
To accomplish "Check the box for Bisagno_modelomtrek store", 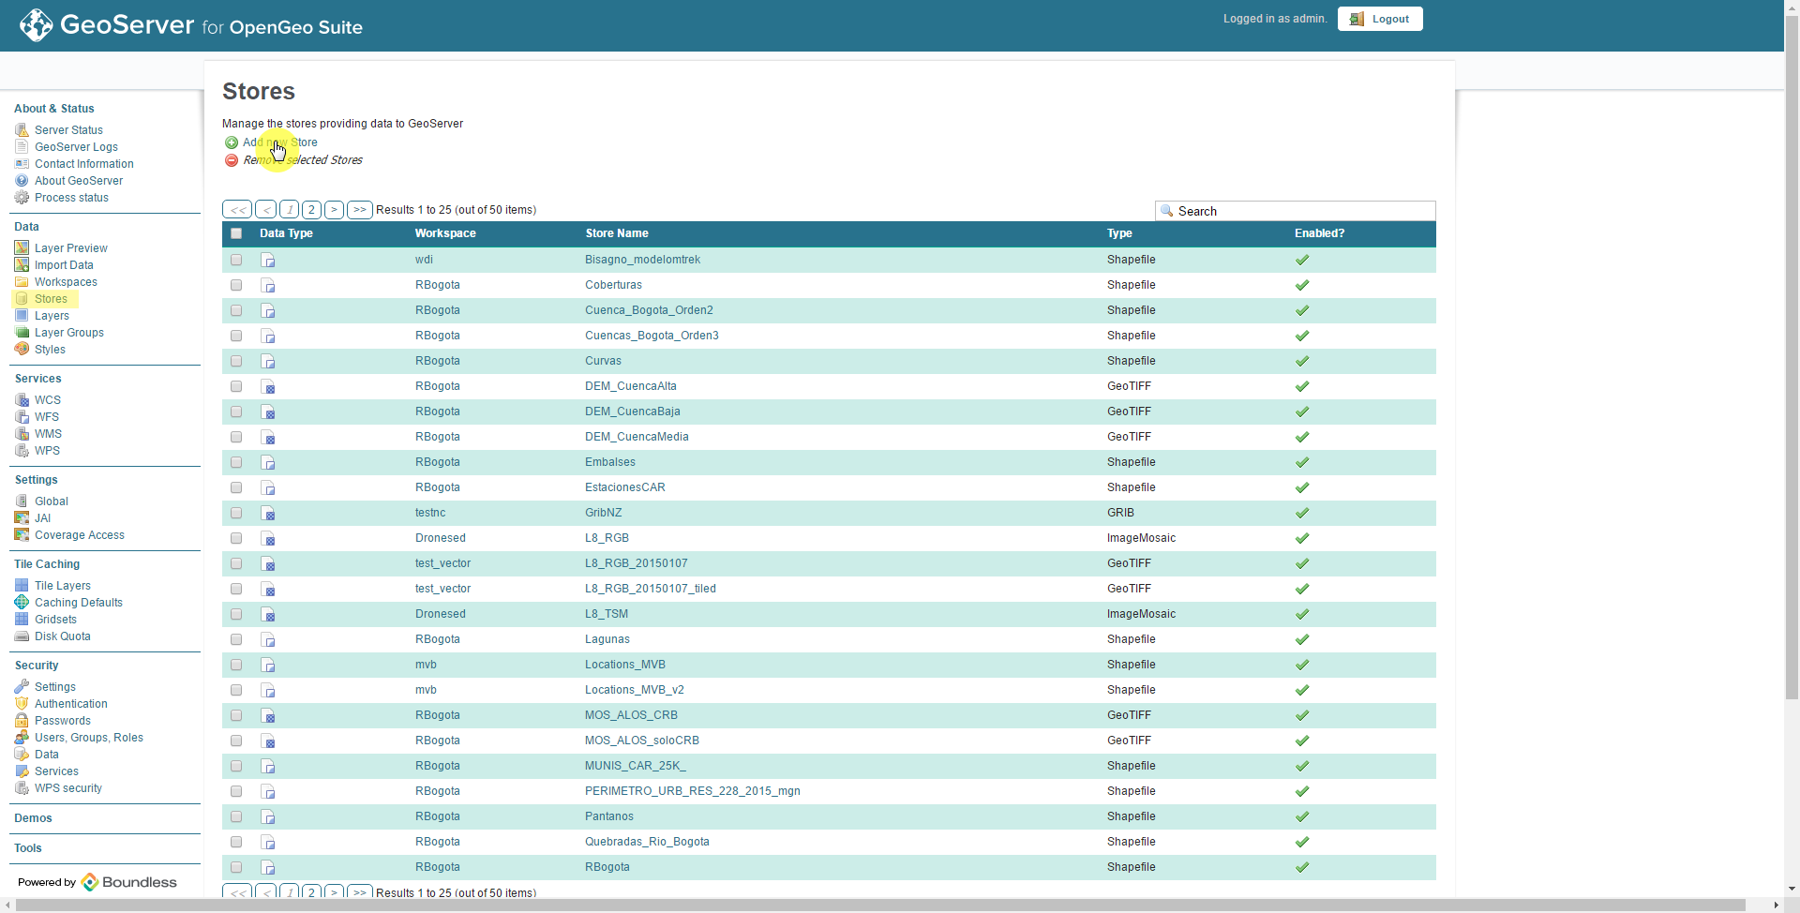I will click(236, 260).
